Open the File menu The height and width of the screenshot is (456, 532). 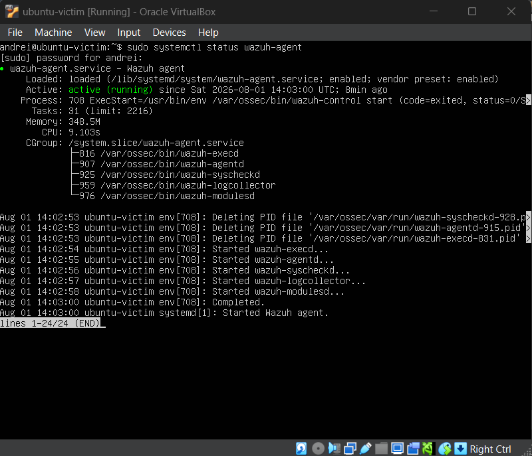click(15, 33)
